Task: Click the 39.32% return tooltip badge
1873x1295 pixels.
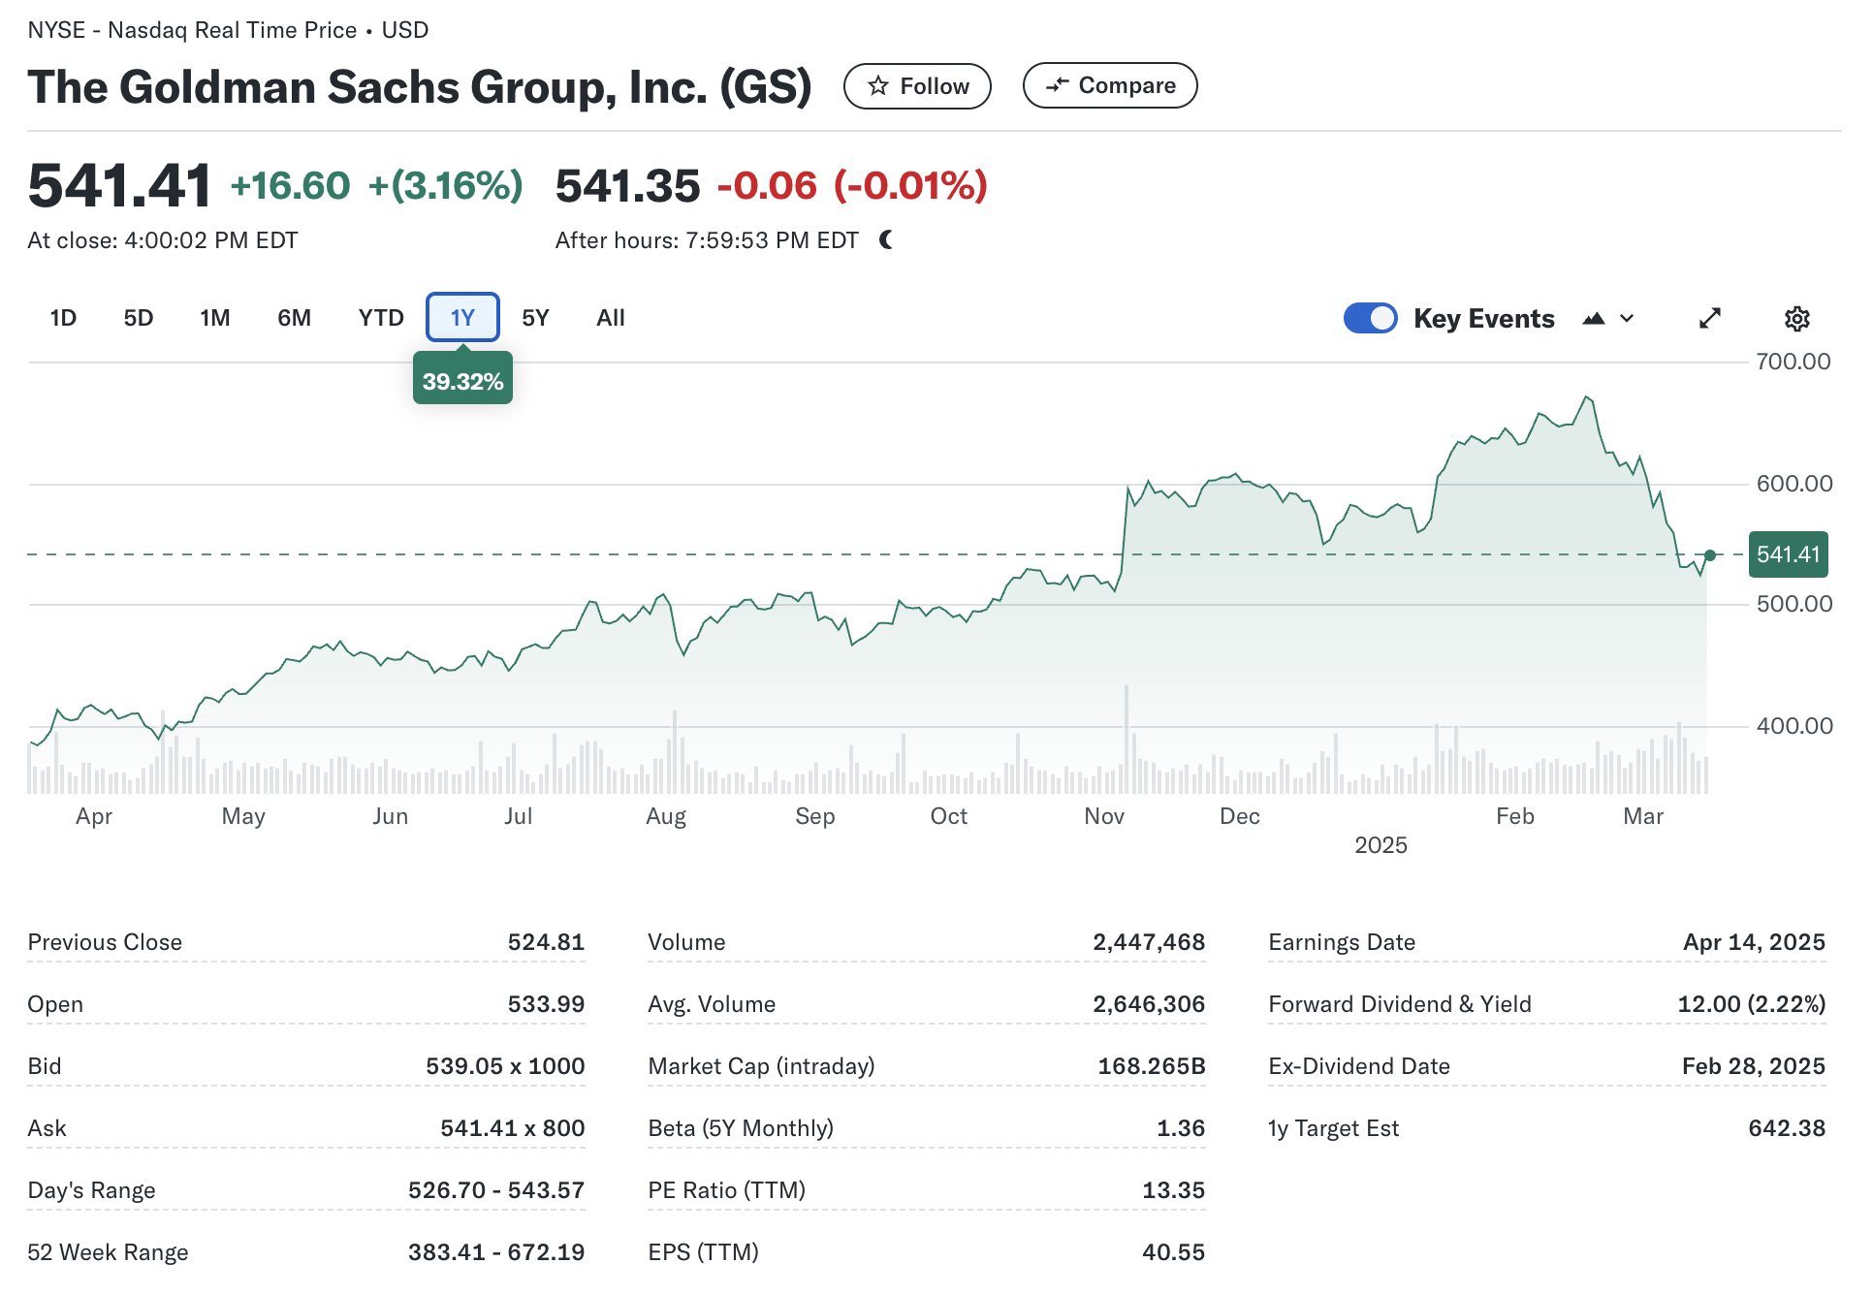Action: [462, 381]
